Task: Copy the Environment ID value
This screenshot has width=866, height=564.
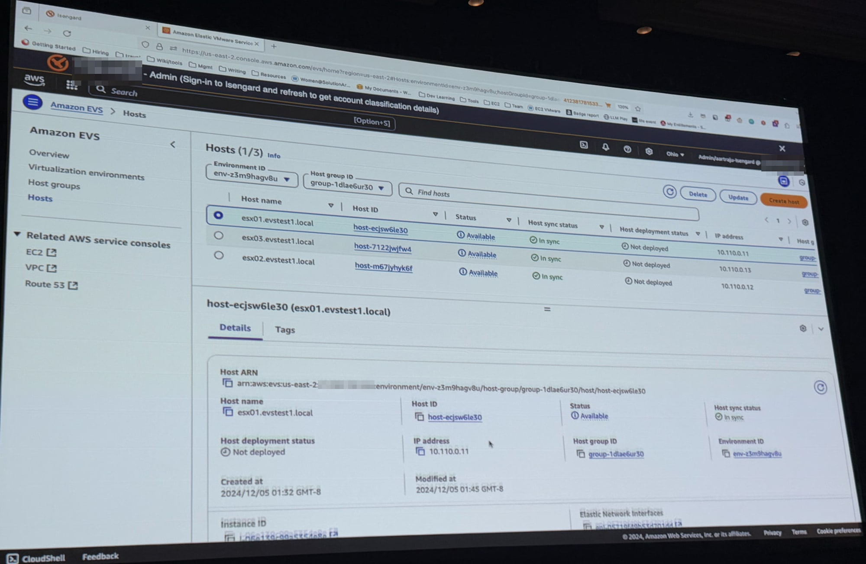Action: 726,453
